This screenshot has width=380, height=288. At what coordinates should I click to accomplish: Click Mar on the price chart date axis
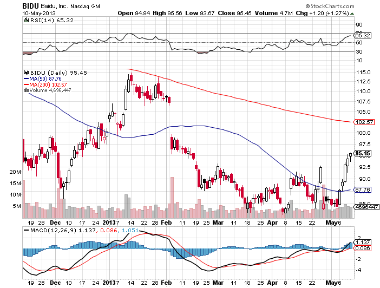pyautogui.click(x=218, y=222)
